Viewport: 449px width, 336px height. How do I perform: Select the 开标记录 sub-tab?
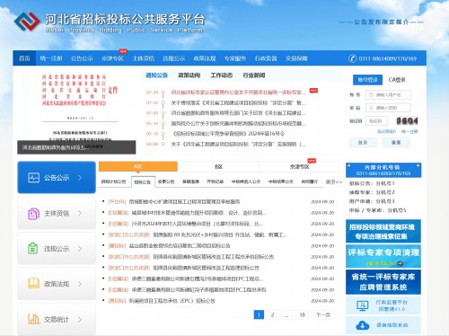coord(216,181)
